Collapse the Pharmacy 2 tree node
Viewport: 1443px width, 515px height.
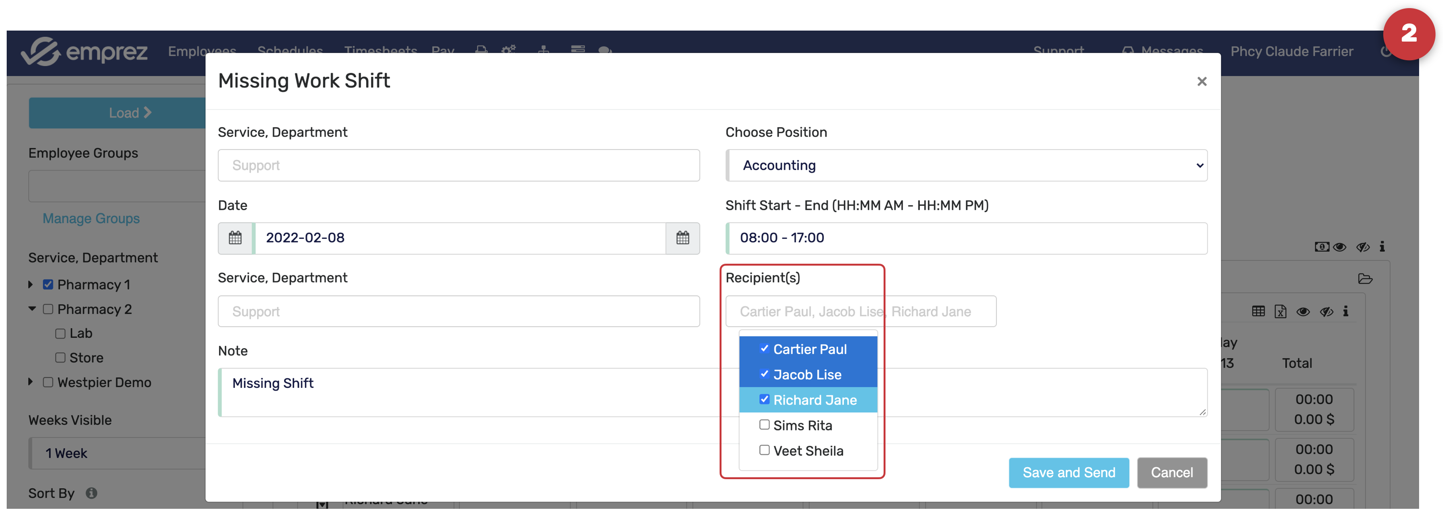[x=32, y=309]
